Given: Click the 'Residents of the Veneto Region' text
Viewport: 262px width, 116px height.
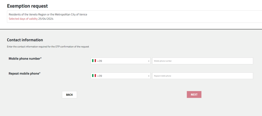Looking at the screenshot, I should pyautogui.click(x=28, y=15).
